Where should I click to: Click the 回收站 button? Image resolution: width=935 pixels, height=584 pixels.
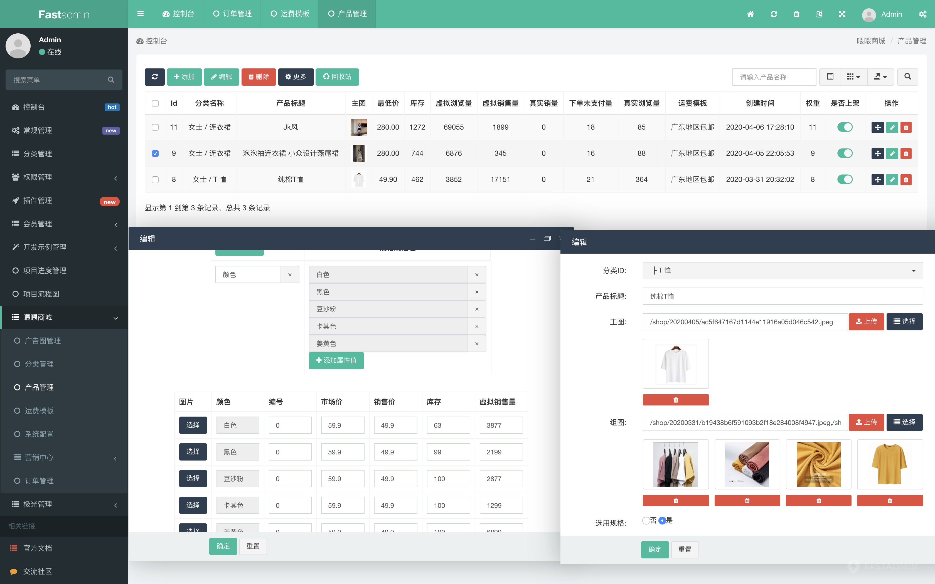(337, 77)
